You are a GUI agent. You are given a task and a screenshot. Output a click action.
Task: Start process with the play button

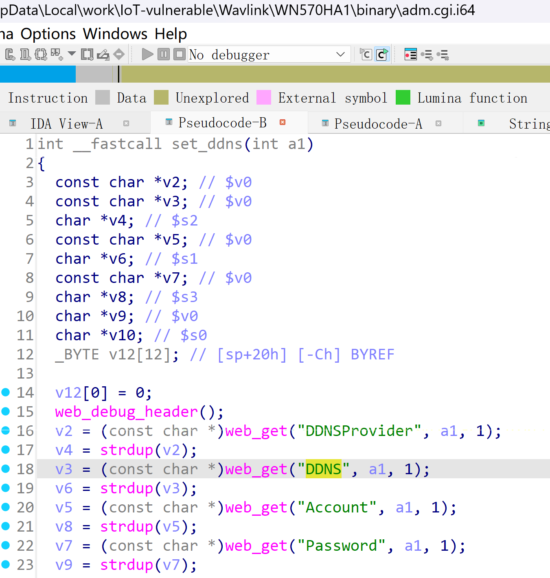point(147,54)
